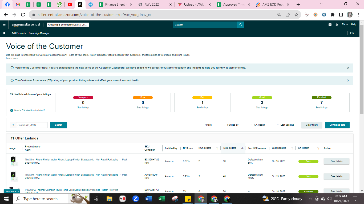Sort table by NCX orders arrows
364x204 pixels.
pos(217,148)
